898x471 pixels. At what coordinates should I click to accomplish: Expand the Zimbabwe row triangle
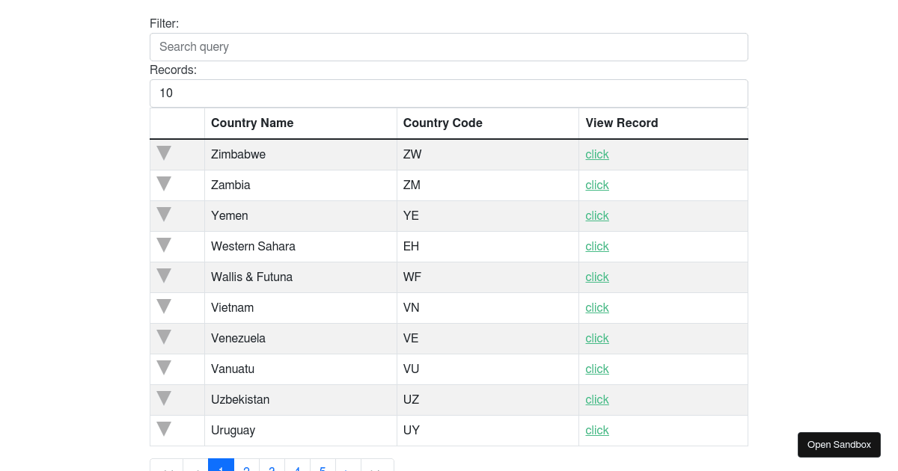[164, 153]
